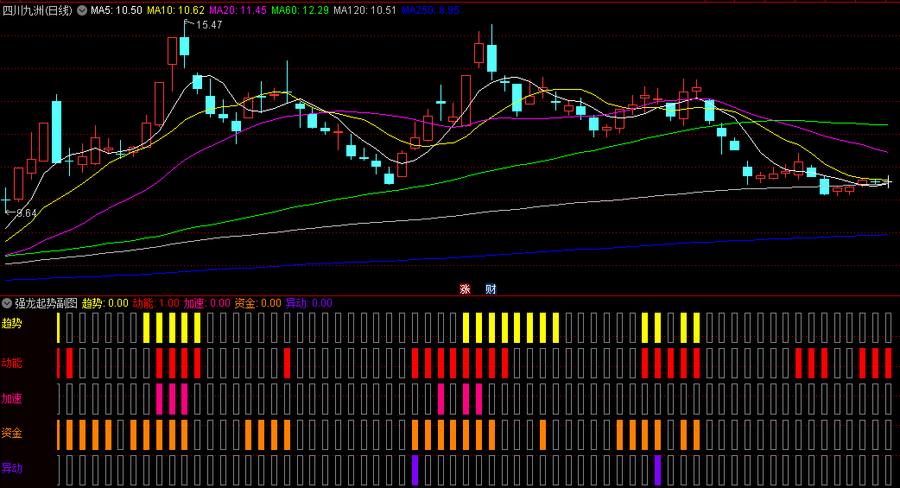Open the main chart indicator dropdown arrow
This screenshot has width=900, height=488.
(82, 10)
